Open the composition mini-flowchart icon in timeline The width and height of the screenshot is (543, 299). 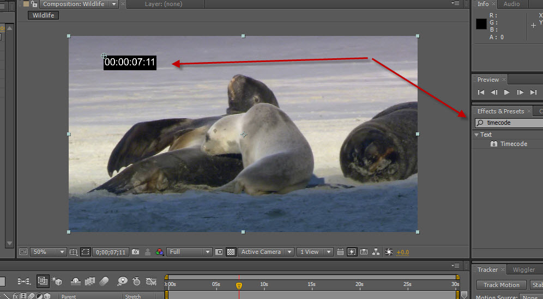24,282
